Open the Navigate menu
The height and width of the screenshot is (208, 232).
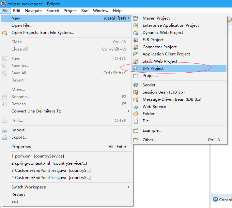pyautogui.click(x=33, y=11)
